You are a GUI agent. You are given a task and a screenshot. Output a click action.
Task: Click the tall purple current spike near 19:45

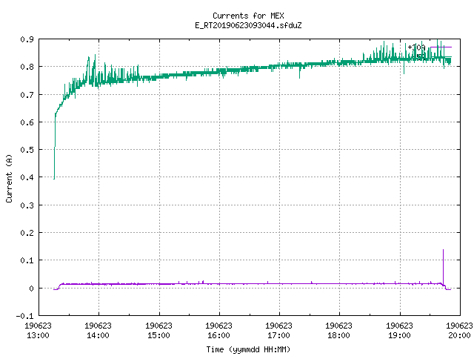(x=443, y=266)
